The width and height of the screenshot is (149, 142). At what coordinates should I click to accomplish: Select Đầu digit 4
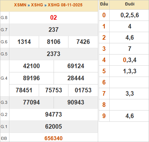coord(104,60)
